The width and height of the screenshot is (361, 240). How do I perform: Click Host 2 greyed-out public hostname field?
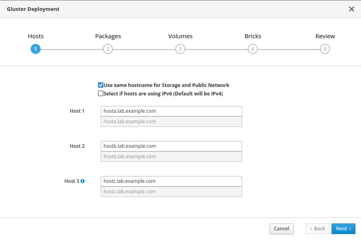tap(171, 157)
